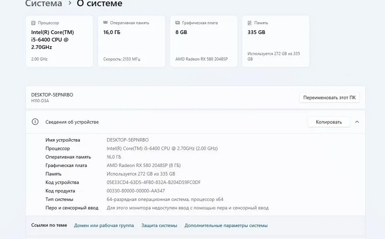Click the Код устройства label

62,182
